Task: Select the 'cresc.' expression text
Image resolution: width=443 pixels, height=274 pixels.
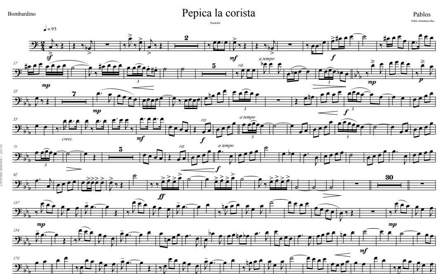Action: (x=68, y=139)
